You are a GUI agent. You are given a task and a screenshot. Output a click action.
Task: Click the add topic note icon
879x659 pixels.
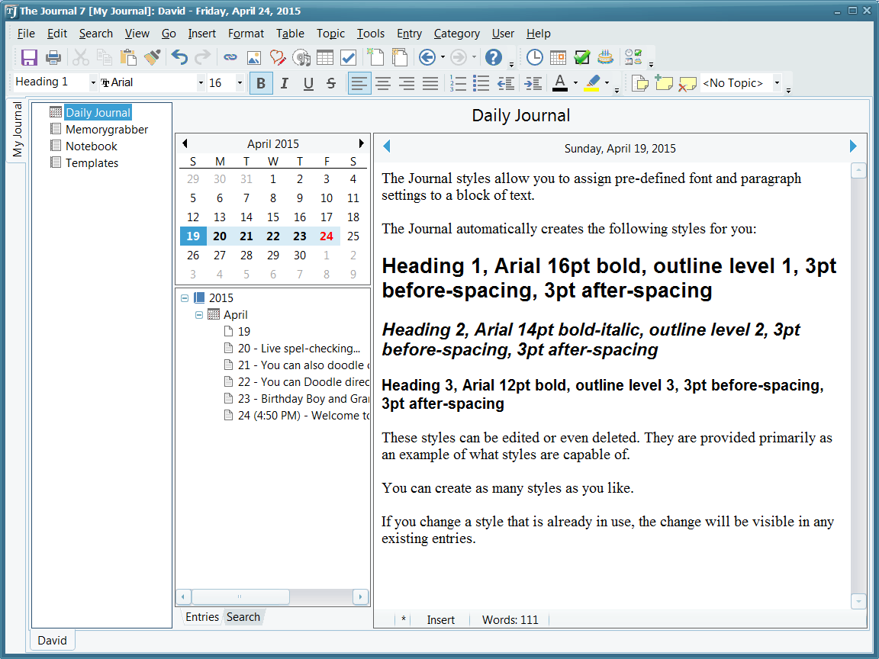coord(663,82)
